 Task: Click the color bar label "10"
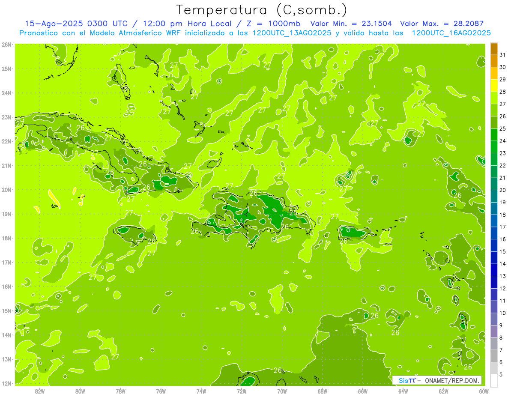[x=502, y=313]
